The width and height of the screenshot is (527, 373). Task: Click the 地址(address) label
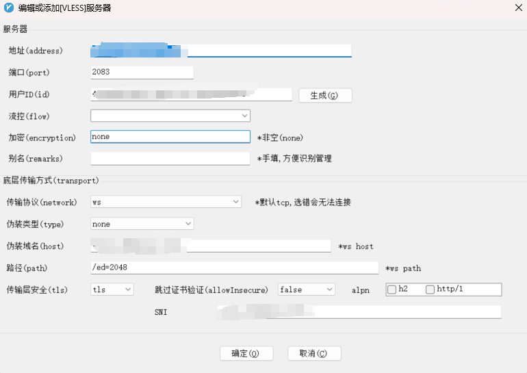click(x=36, y=51)
